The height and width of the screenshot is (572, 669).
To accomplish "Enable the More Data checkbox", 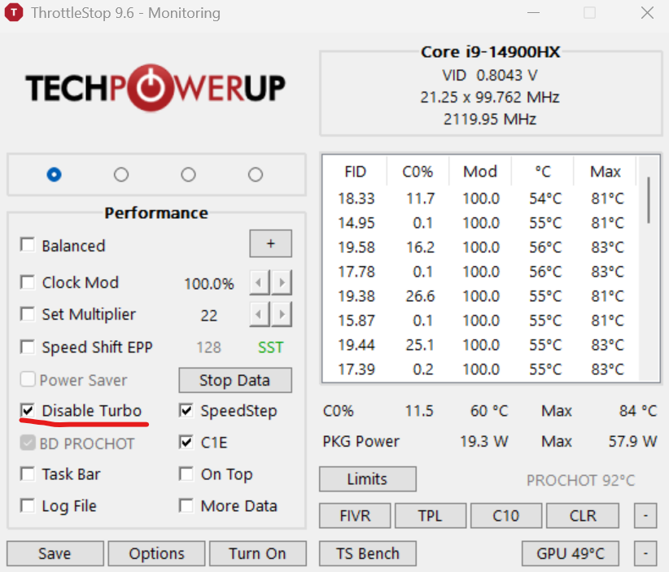I will click(186, 506).
